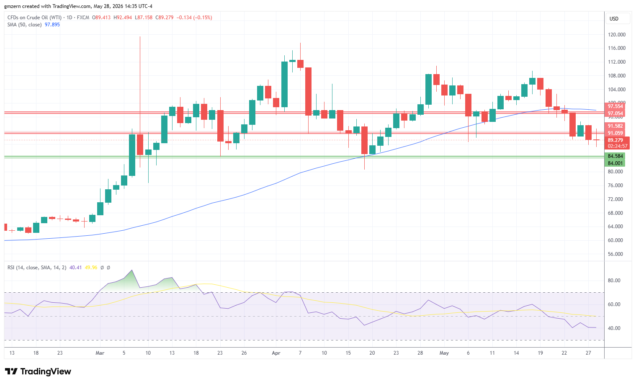This screenshot has height=384, width=636.
Task: Open the USD currency selector
Action: 618,18
